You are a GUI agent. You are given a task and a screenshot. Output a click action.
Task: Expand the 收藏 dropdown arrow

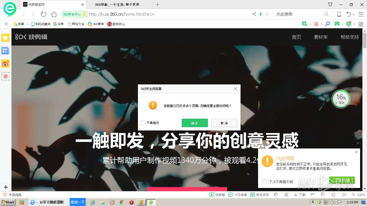coord(27,24)
